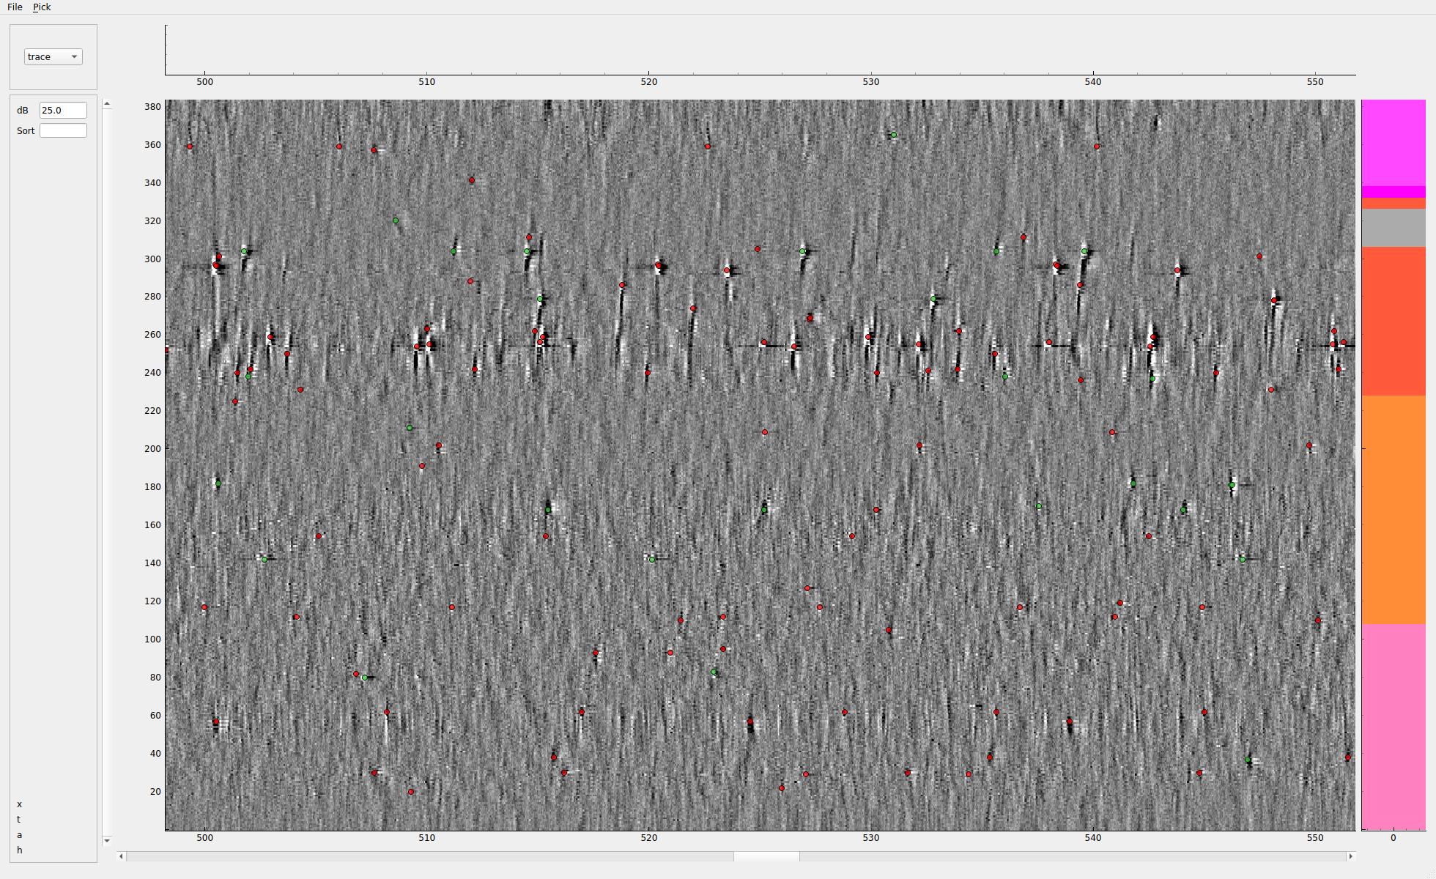
Task: Select the red-orange block in color bar
Action: pos(1394,321)
